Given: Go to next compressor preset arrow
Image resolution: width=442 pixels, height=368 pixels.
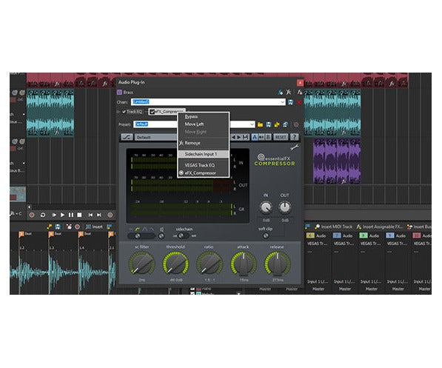Looking at the screenshot, I should [239, 137].
